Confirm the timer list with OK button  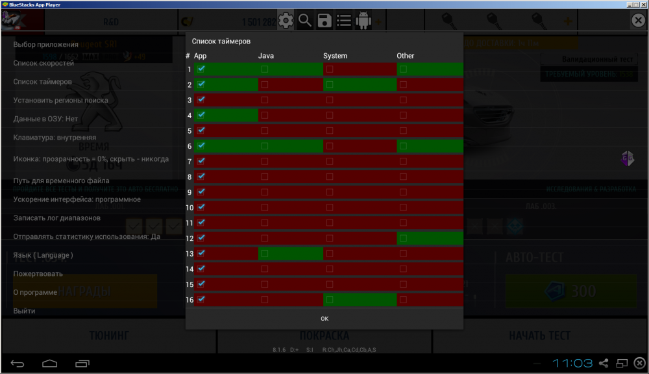point(324,318)
